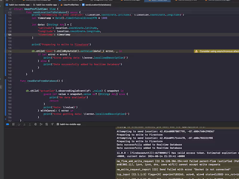Viewport: 239px width, 179px height.
Task: Toggle the blue breakpoints activation icon
Action: click(x=7, y=124)
